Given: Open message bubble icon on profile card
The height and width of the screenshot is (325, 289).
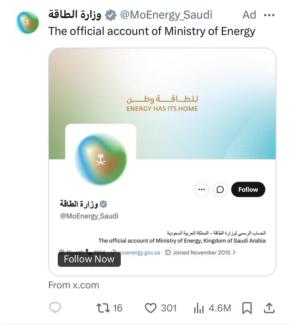Looking at the screenshot, I should point(220,189).
